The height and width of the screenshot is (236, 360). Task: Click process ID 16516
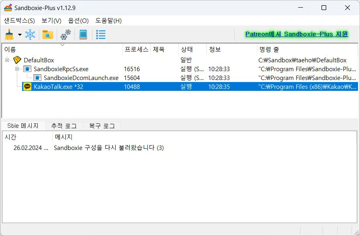tap(132, 69)
